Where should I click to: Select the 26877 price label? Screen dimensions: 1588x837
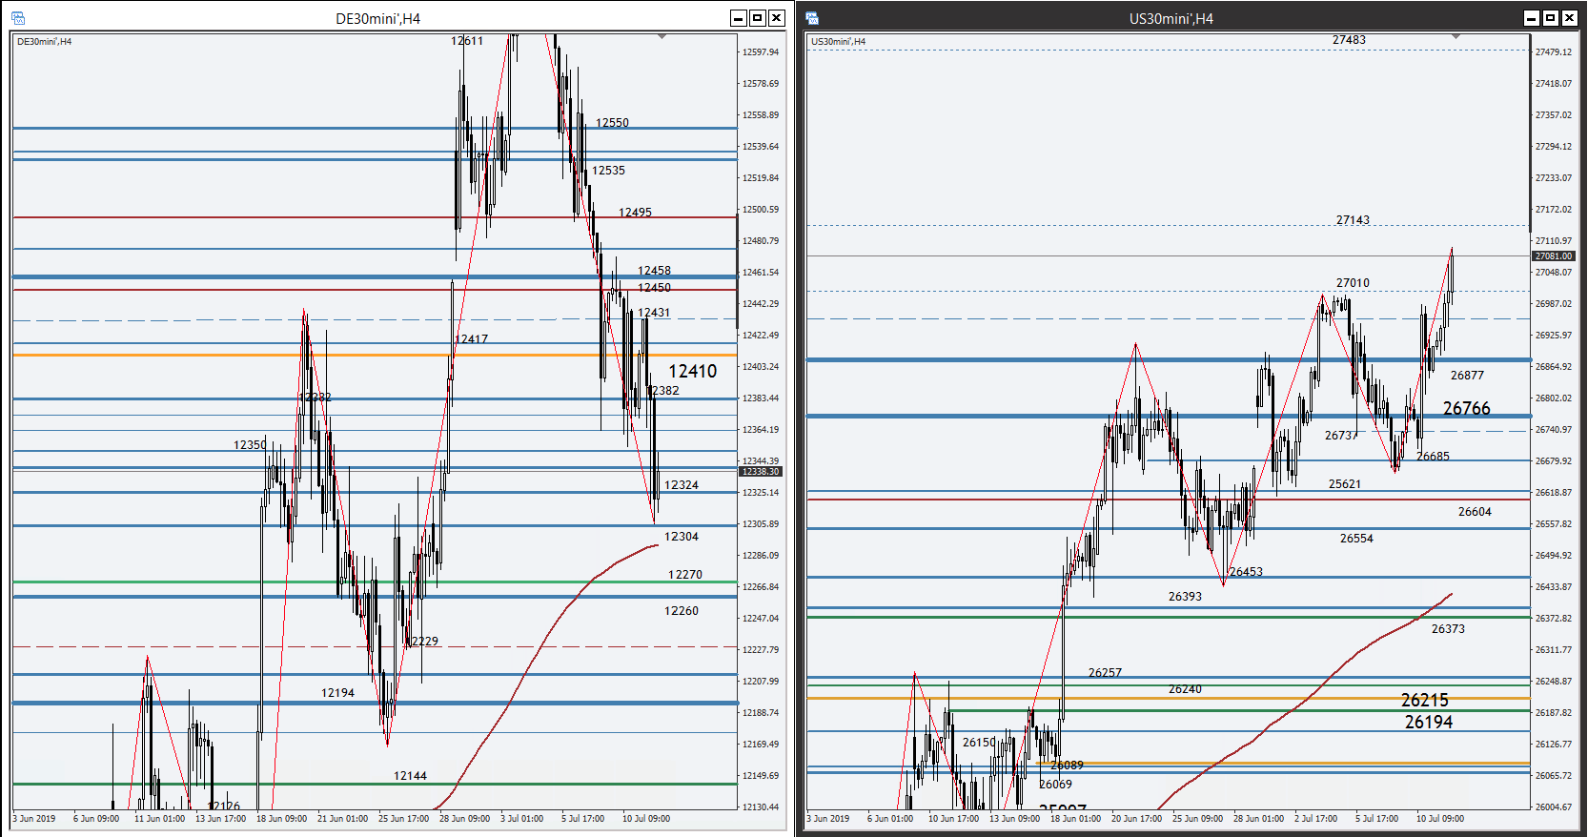click(1467, 376)
